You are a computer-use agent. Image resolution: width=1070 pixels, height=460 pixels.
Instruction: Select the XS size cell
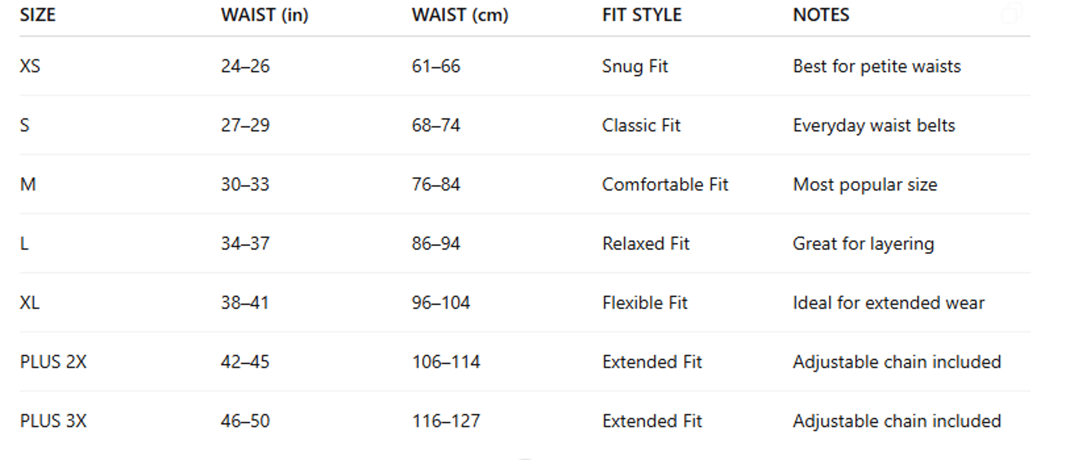pyautogui.click(x=30, y=66)
